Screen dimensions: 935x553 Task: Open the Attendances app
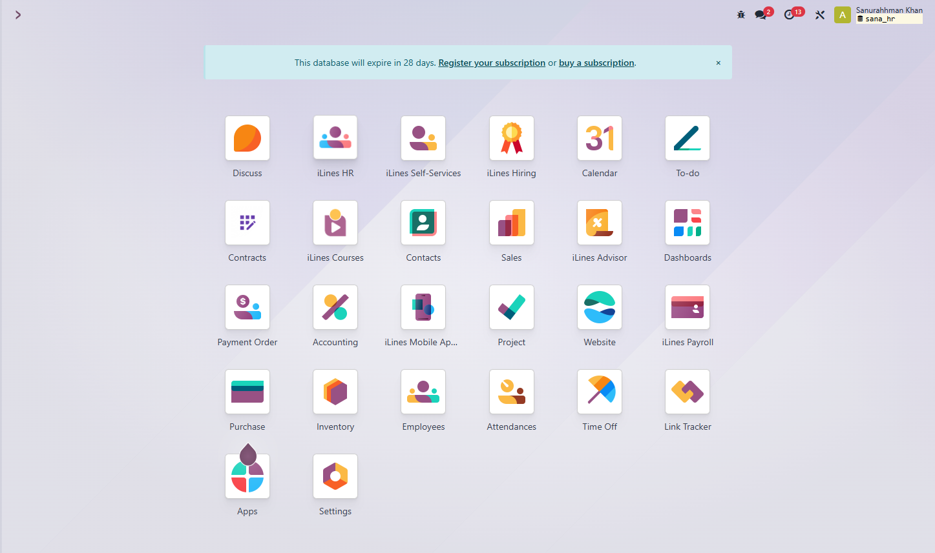coord(512,392)
